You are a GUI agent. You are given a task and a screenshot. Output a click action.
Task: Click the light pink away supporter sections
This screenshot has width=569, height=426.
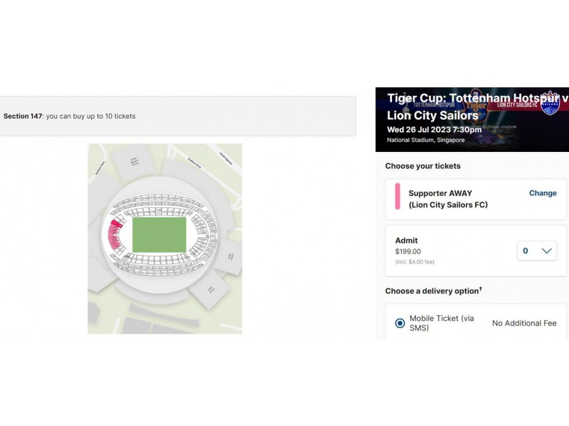coord(114,237)
